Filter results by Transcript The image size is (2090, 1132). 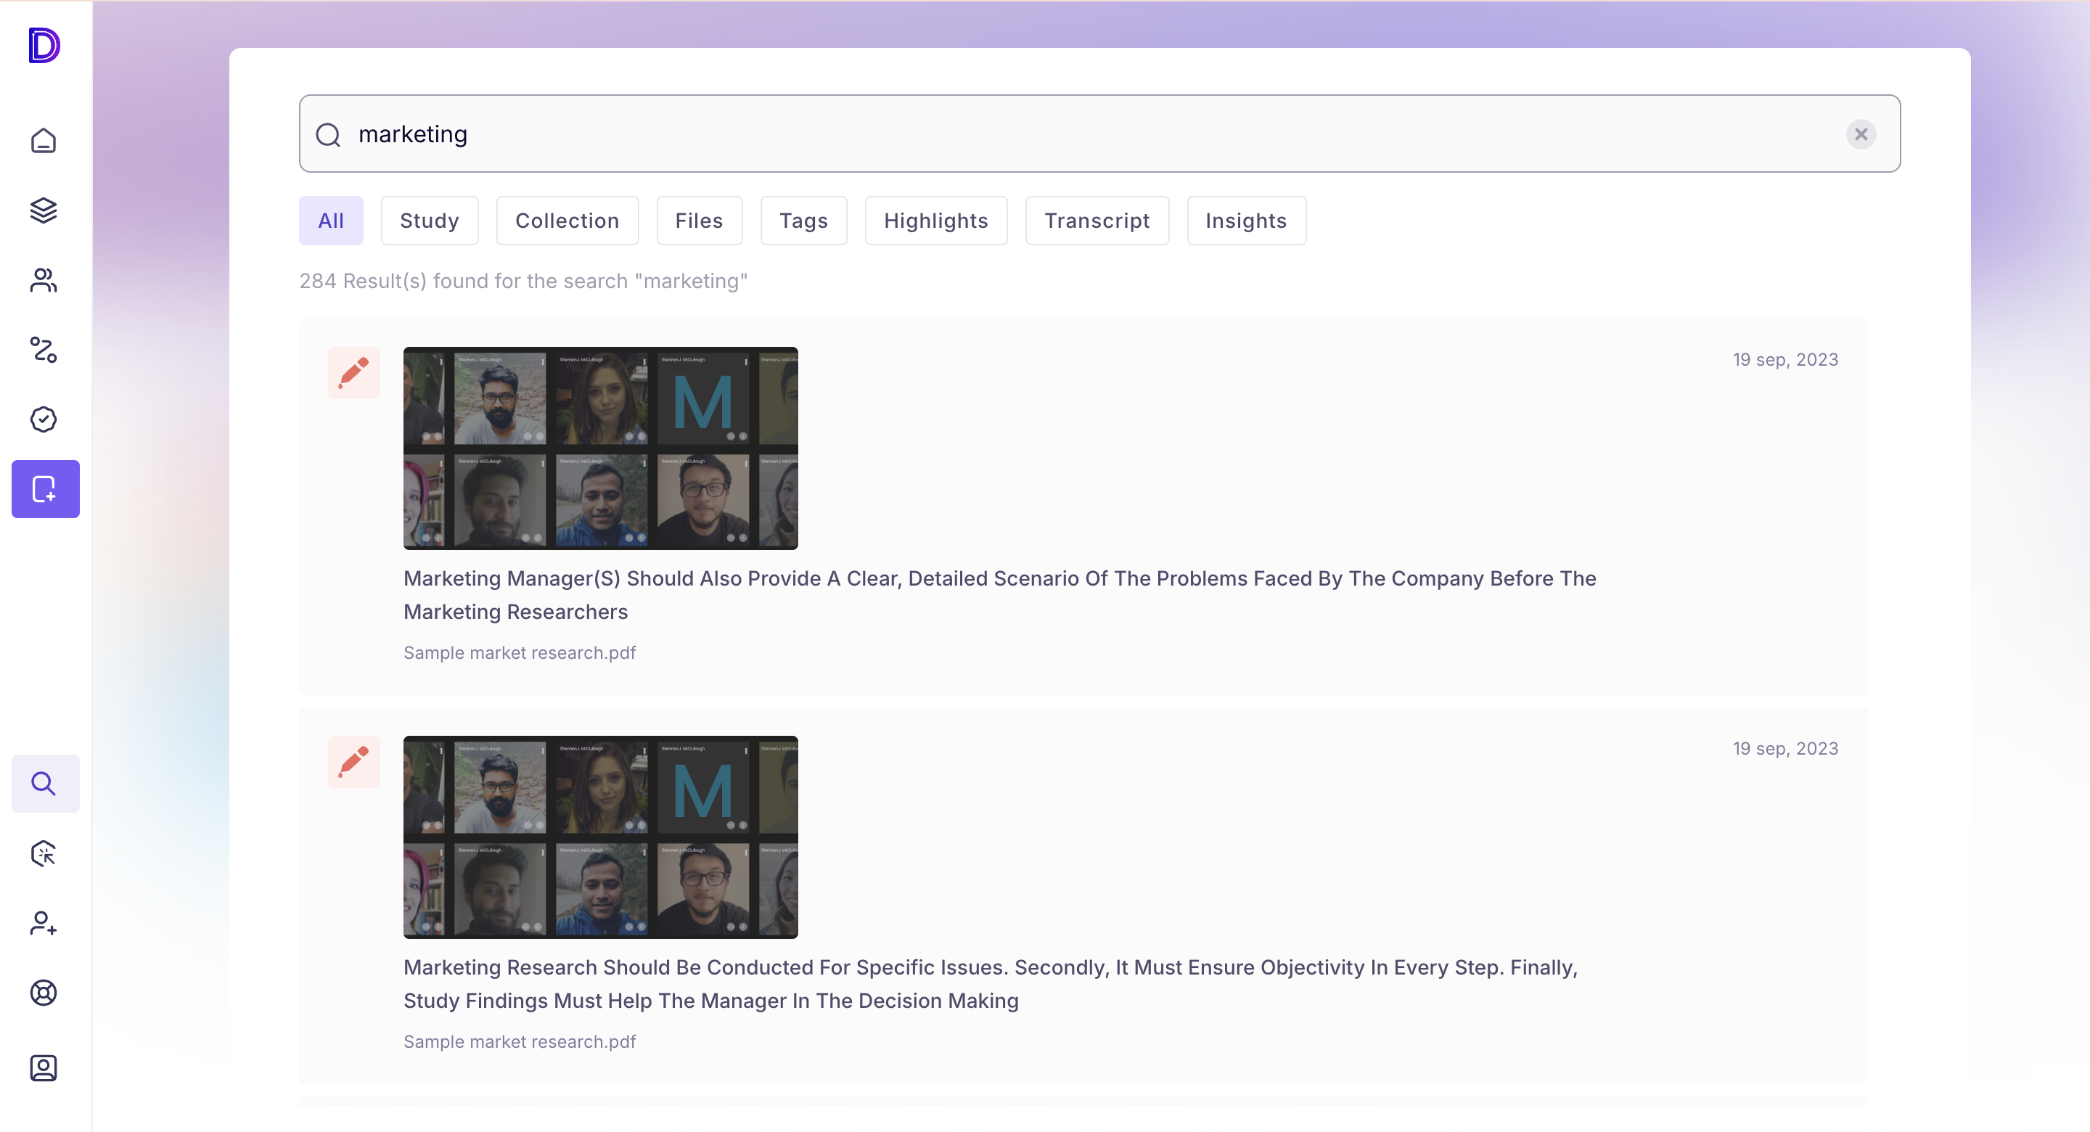tap(1097, 220)
